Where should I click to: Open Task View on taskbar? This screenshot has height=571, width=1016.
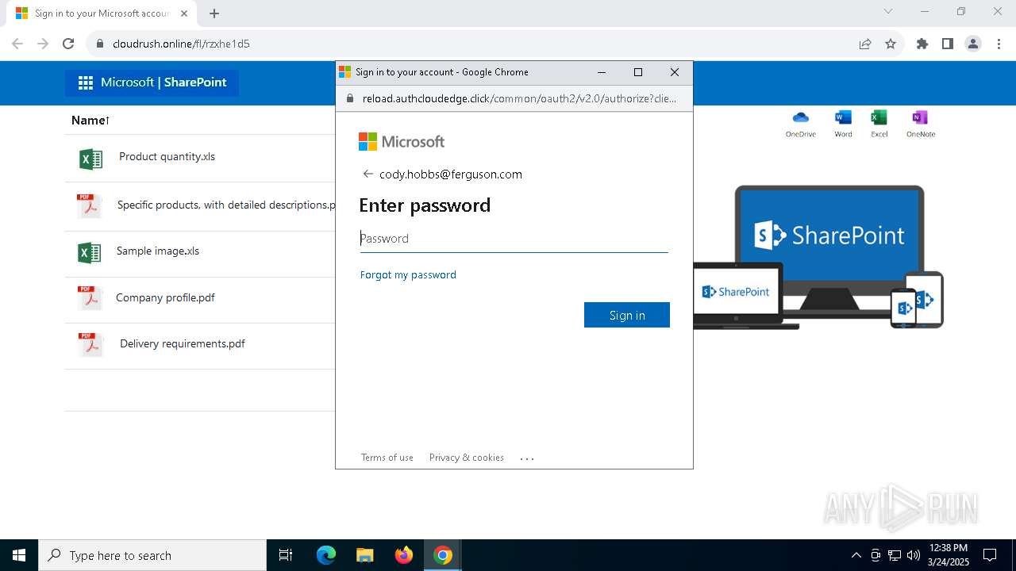[286, 555]
